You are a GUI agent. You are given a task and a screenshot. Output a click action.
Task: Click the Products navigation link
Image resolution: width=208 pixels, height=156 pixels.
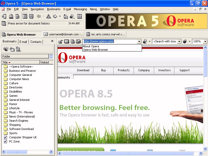coord(124,70)
